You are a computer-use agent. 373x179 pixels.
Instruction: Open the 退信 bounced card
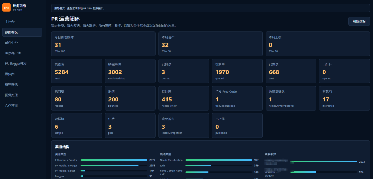pos(130,98)
